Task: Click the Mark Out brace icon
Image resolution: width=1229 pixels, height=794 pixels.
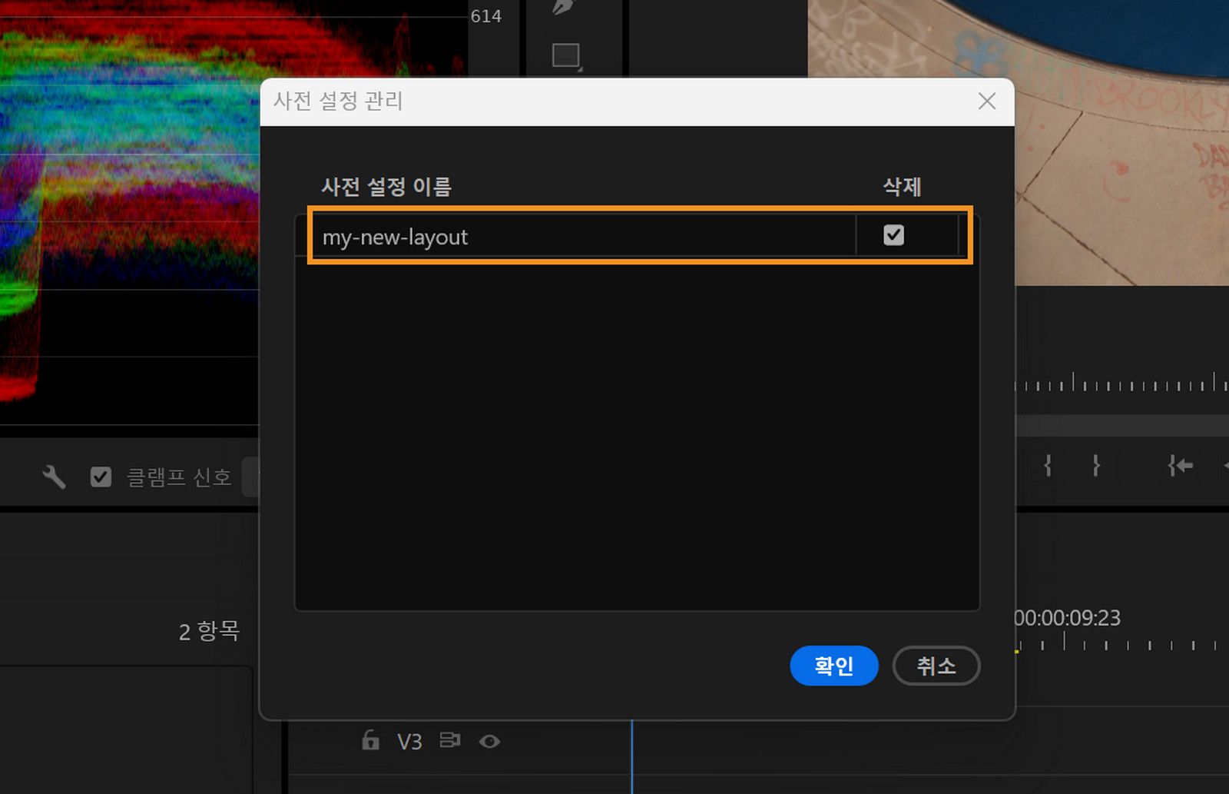Action: tap(1096, 464)
